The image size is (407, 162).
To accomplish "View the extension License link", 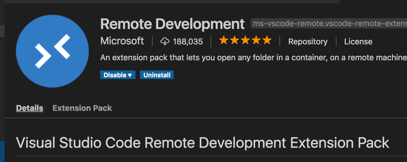I will pyautogui.click(x=358, y=41).
